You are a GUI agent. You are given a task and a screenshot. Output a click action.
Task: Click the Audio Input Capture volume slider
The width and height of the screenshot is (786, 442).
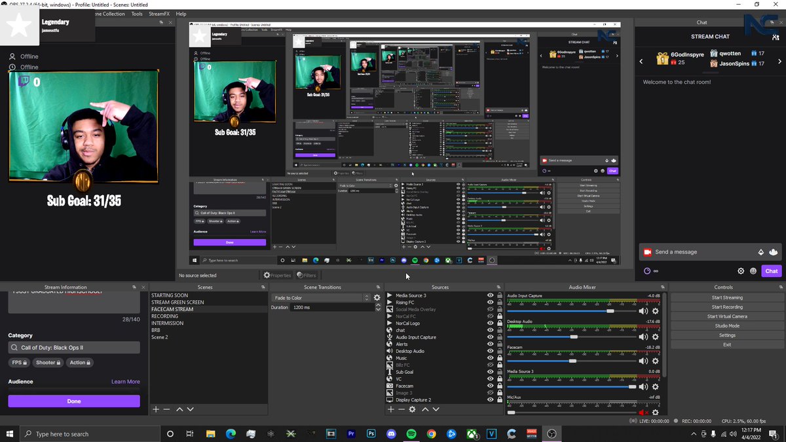point(572,311)
